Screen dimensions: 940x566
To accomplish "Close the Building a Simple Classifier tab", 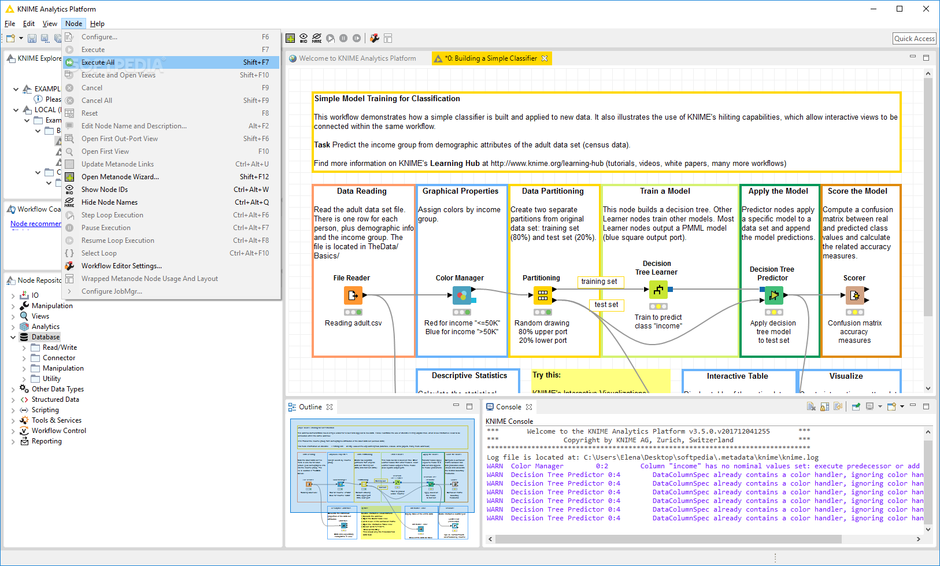I will click(544, 58).
